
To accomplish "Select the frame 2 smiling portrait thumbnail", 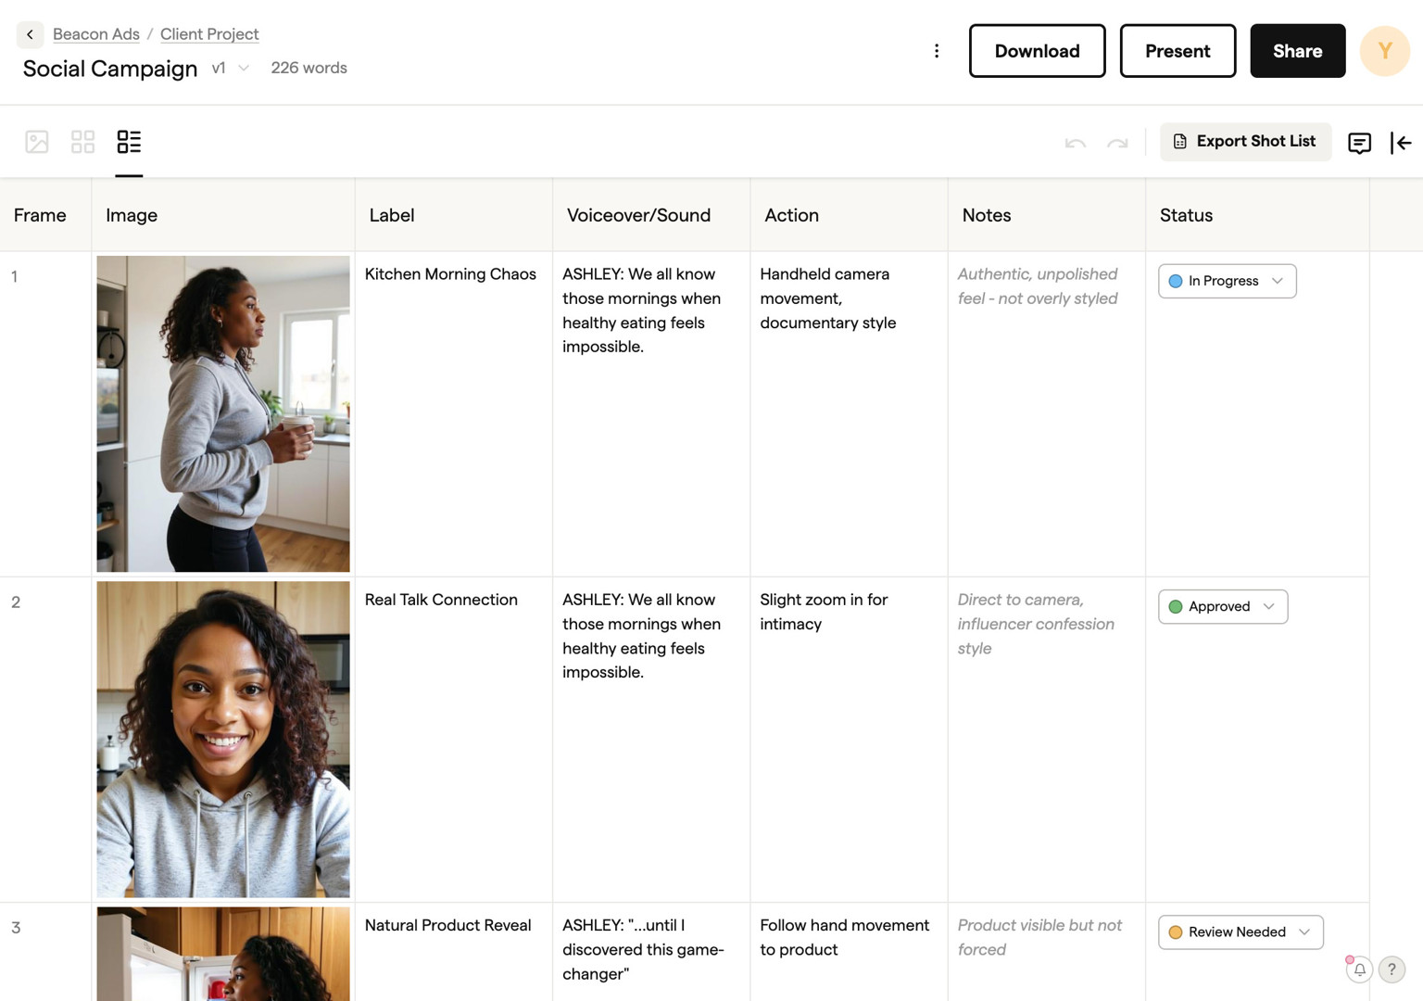I will pos(223,739).
